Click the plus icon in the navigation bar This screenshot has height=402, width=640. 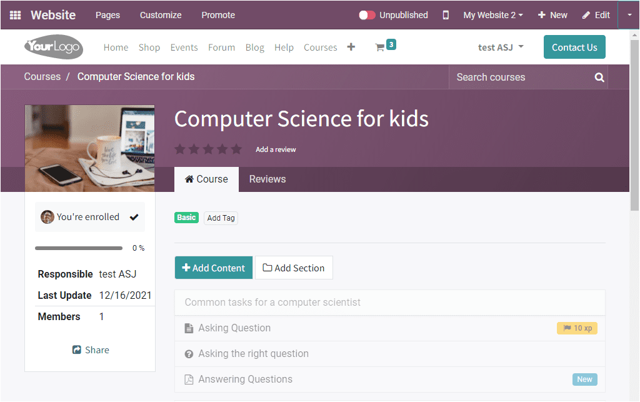[x=351, y=46]
